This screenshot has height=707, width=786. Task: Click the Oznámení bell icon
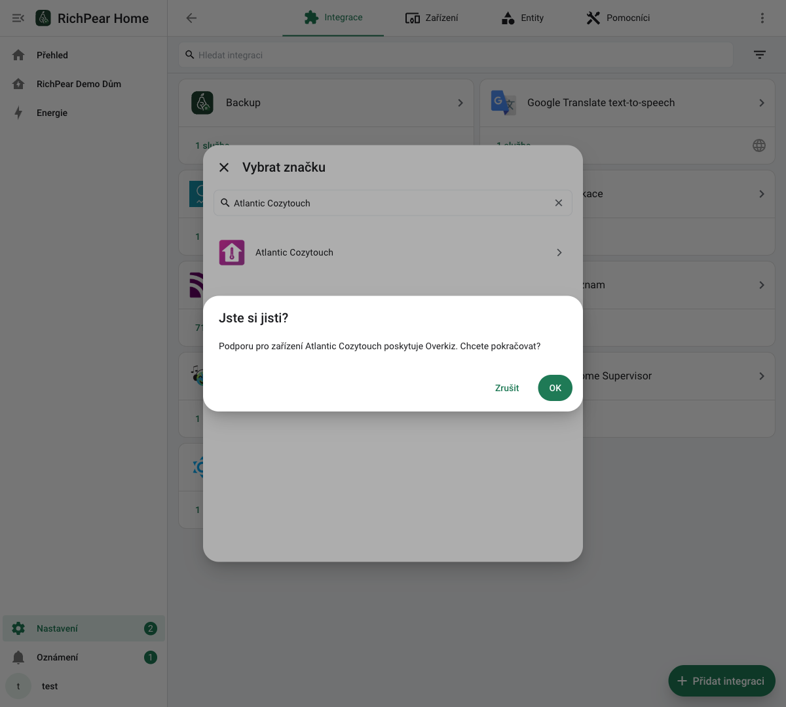coord(18,657)
